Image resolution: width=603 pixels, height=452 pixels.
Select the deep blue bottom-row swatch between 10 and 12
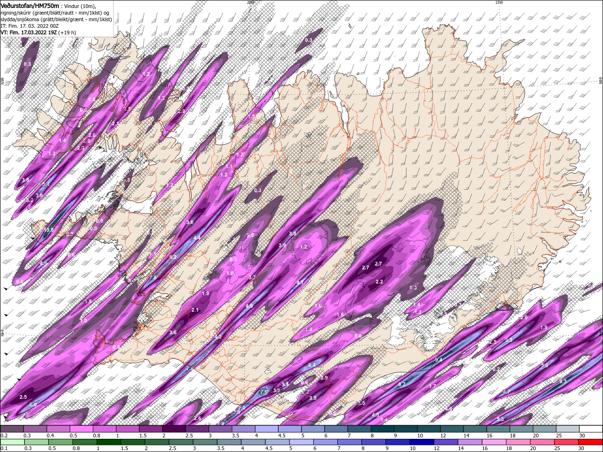click(421, 442)
